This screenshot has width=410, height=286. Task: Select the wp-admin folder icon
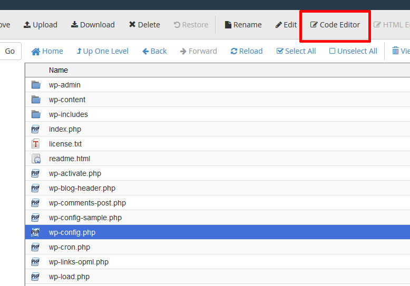36,85
